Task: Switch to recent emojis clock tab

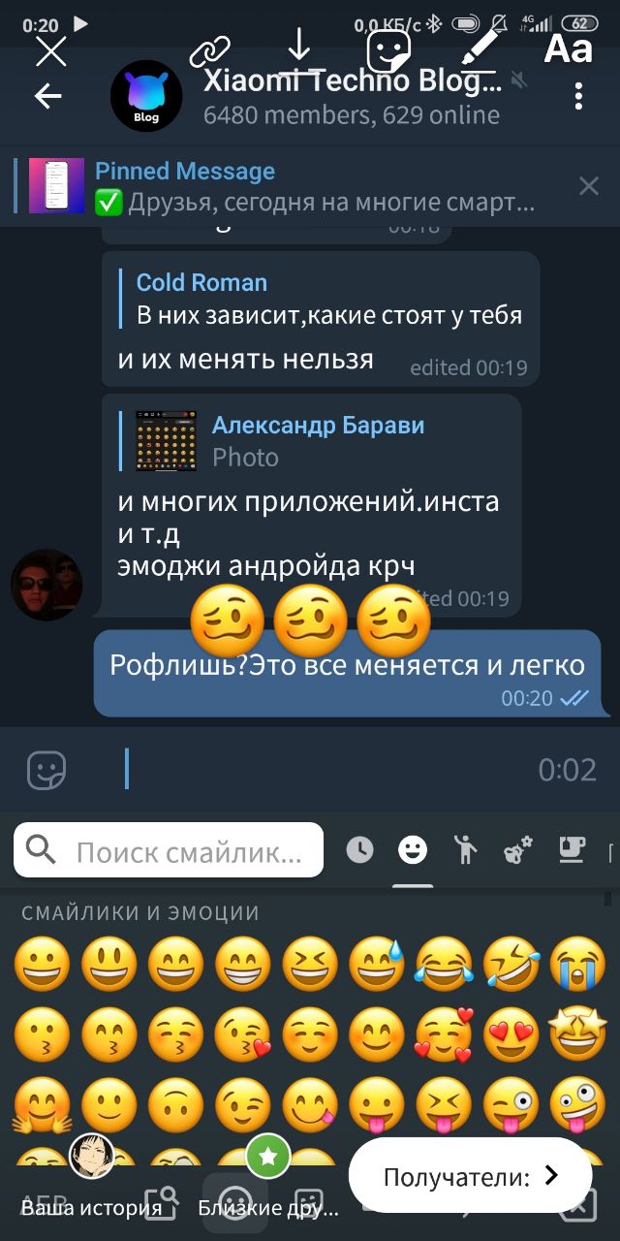Action: (359, 850)
